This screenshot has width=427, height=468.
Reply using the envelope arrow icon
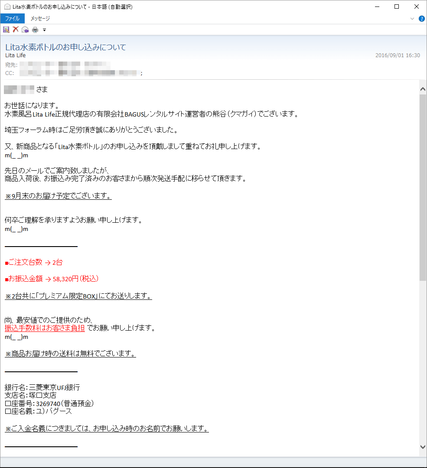(25, 29)
